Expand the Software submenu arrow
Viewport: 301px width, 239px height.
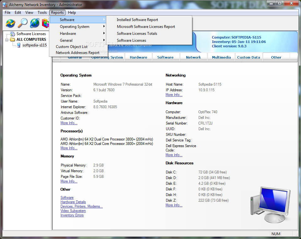pos(104,19)
